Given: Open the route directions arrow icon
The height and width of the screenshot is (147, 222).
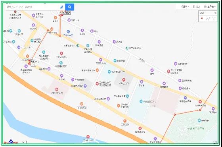Looking at the screenshot, I should point(62,7).
